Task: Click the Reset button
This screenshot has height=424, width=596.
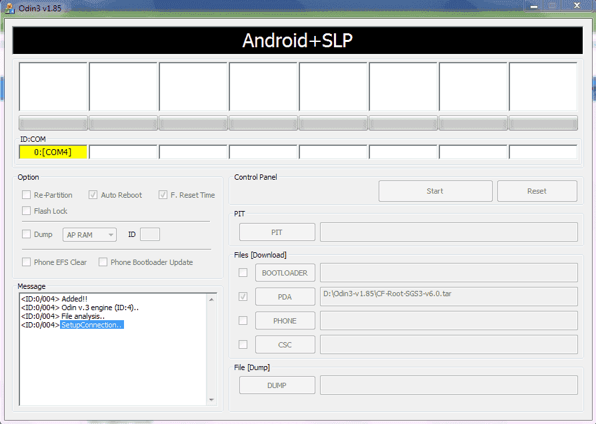Action: point(537,191)
